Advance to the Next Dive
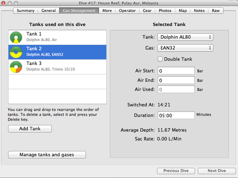This screenshot has width=238, height=178. (x=217, y=171)
